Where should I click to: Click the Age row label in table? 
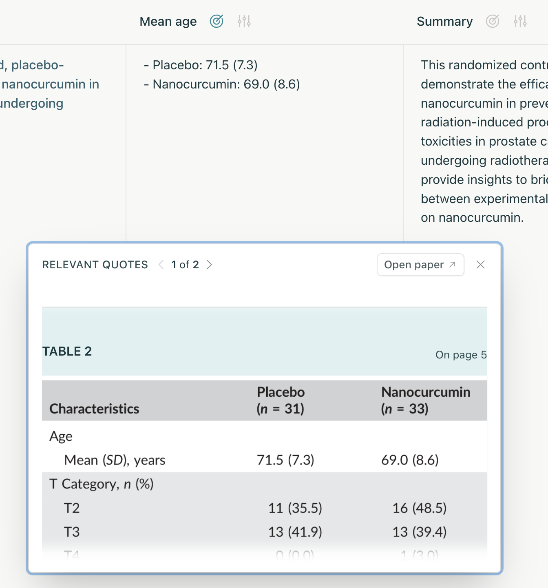coord(61,436)
